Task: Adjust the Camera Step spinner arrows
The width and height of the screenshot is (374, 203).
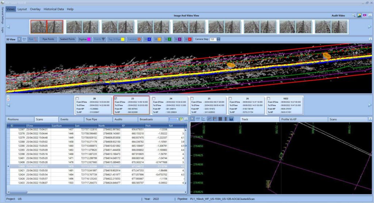Action: (x=218, y=39)
